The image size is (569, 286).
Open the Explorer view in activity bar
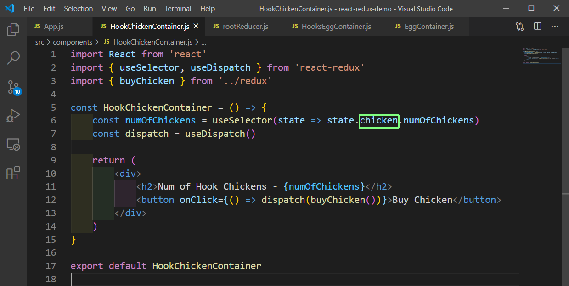click(13, 29)
